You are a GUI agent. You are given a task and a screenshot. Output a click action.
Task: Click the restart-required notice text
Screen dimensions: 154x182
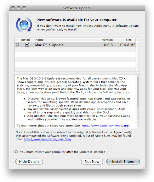click(x=63, y=152)
